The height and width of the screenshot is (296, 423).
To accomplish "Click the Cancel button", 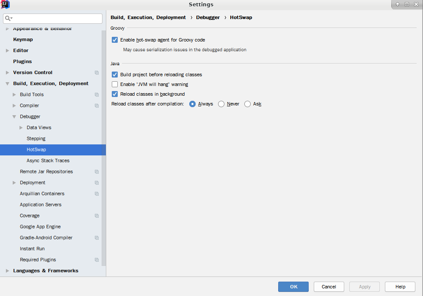I will [x=329, y=287].
